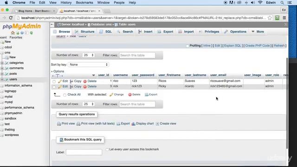Click the green extension icon in Chrome toolbar
297x167 pixels.
277,18
